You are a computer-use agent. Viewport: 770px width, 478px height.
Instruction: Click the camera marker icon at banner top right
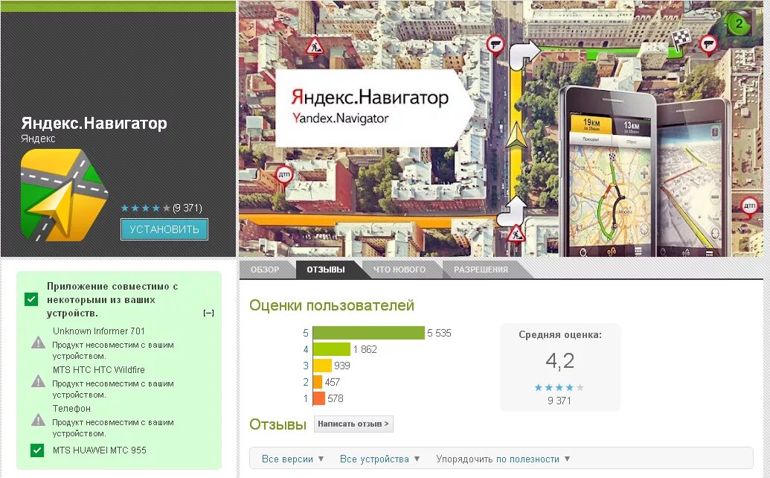point(708,45)
